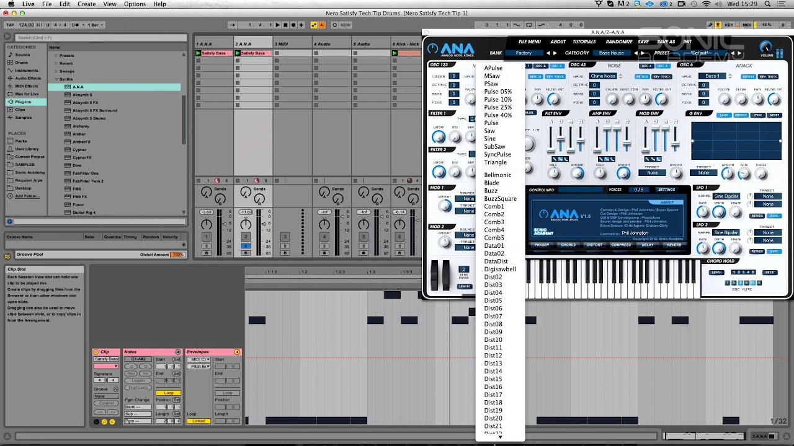Enable LFO 1 Sync in ANA
794x446 pixels.
click(x=774, y=216)
